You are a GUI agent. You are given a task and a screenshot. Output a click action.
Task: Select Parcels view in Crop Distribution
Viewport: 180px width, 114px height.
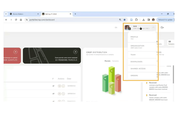click(108, 61)
